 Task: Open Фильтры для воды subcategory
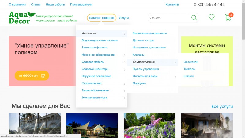(x=145, y=76)
